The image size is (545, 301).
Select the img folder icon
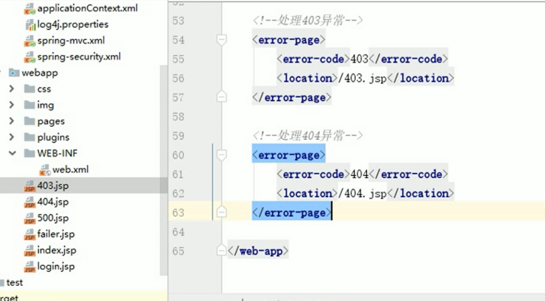coord(30,104)
